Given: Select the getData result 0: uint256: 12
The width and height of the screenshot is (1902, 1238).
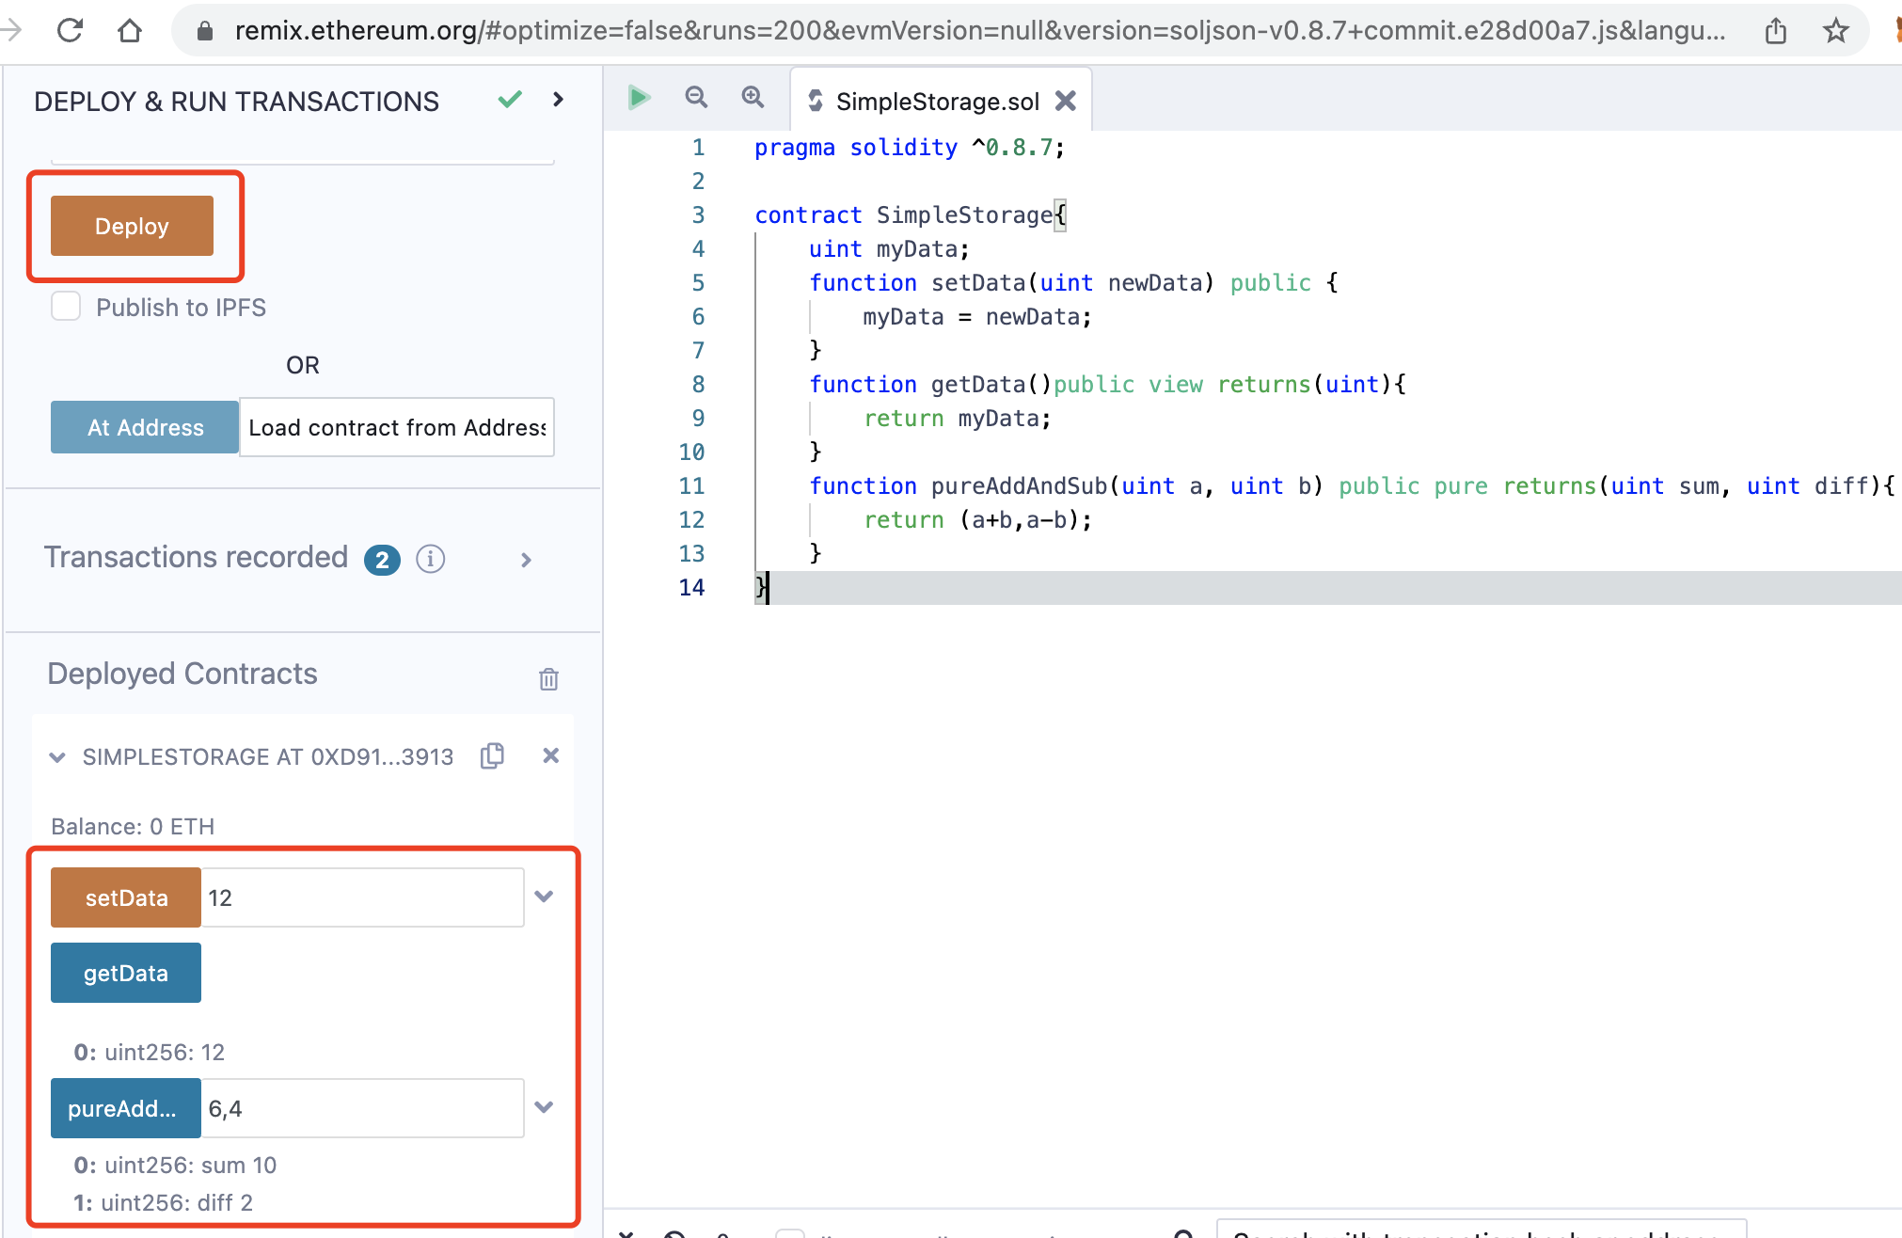Looking at the screenshot, I should point(150,1052).
